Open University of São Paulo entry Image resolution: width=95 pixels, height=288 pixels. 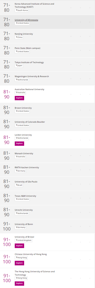point(26,182)
